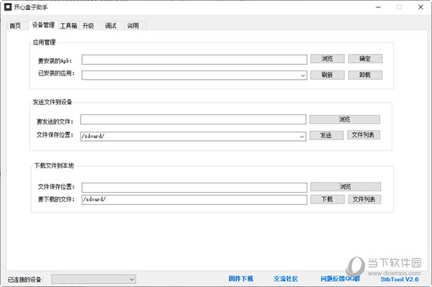Click the StbTool V2.6 link
This screenshot has height=287, width=432.
click(x=400, y=279)
